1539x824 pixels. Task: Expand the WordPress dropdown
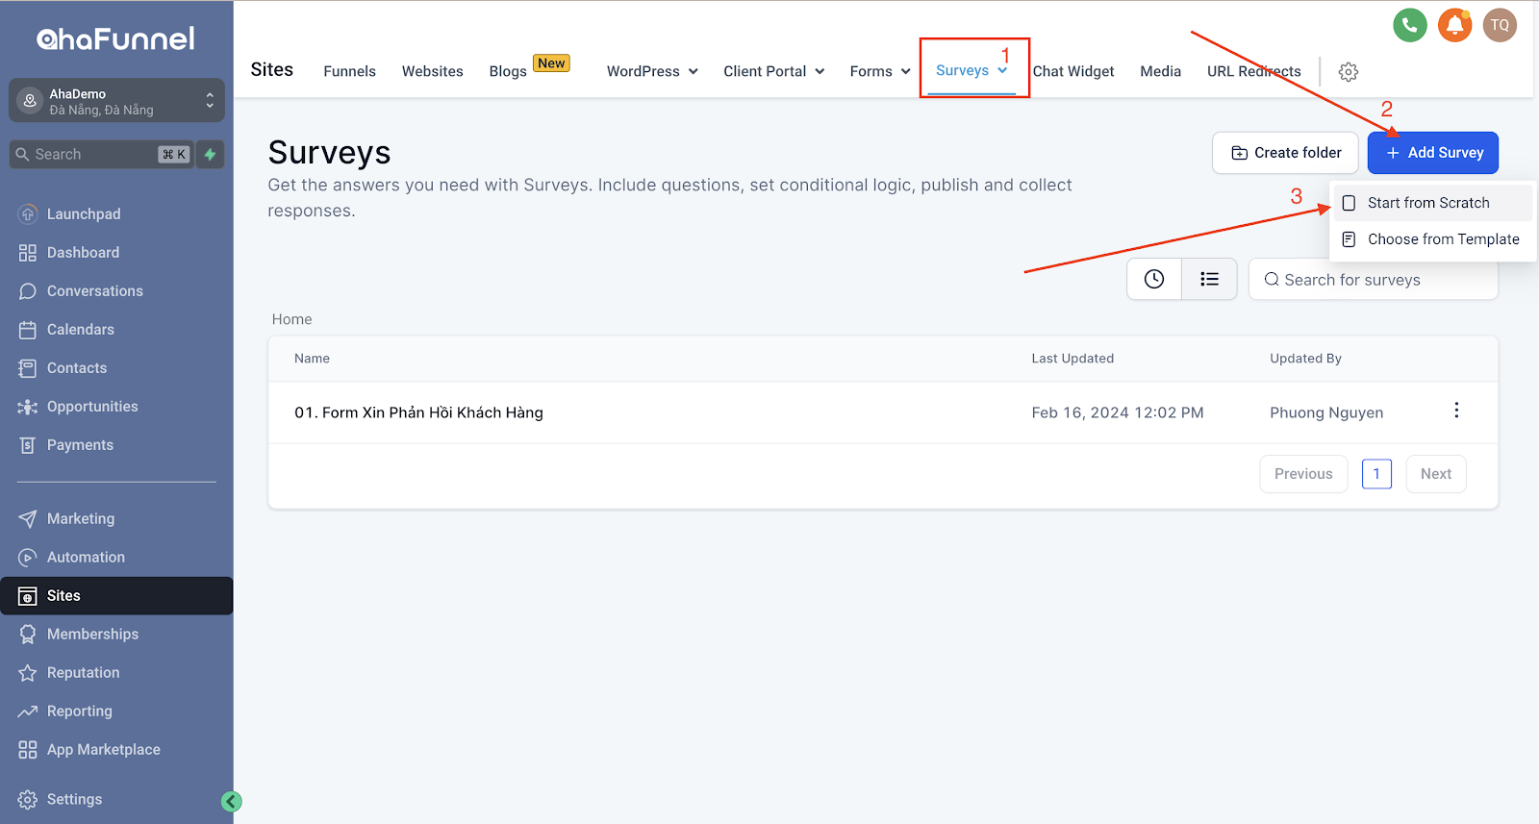[x=652, y=71]
